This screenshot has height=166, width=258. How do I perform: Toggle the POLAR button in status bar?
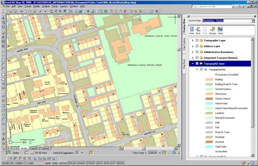(72, 163)
